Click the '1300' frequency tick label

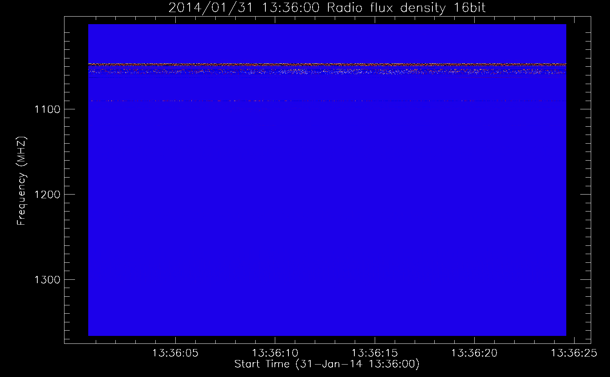tap(48, 280)
